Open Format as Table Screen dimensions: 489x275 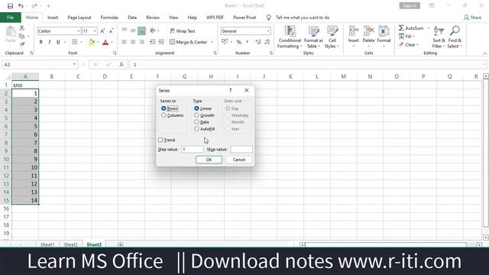click(x=313, y=37)
